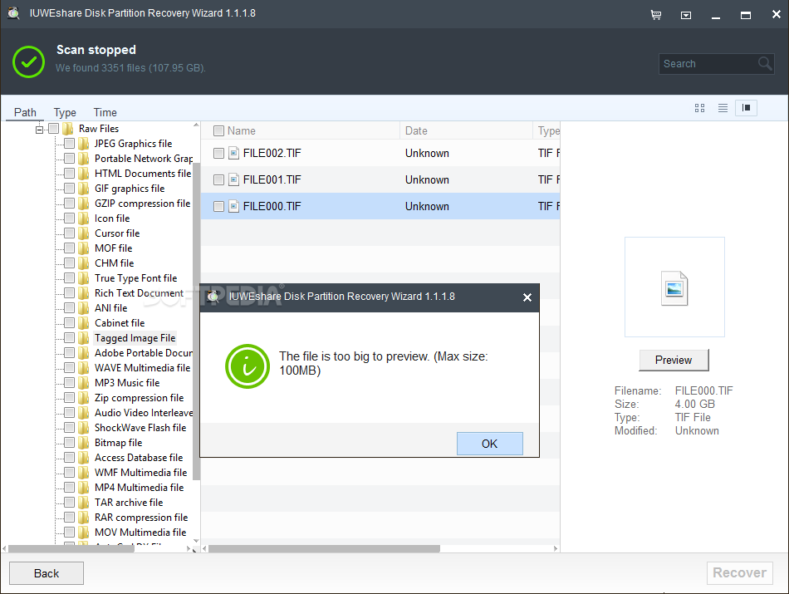Screen dimensions: 789x594
Task: Click file list scroll-right arrow
Action: click(556, 548)
